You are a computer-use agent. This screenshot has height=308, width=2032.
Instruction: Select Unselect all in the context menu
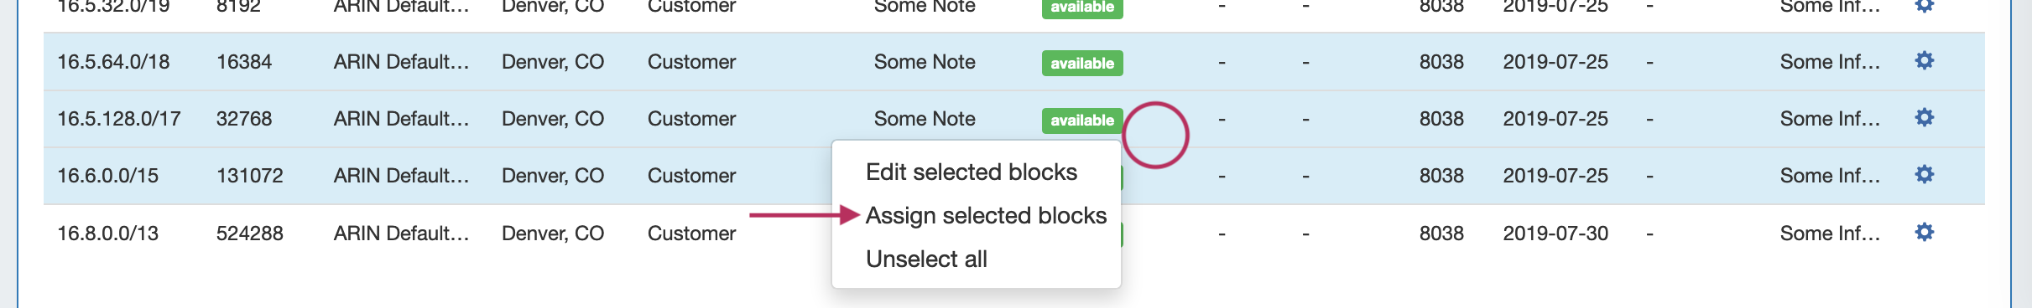[x=926, y=259]
